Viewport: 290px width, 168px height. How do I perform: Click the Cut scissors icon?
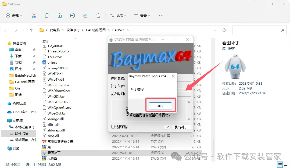pyautogui.click(x=34, y=16)
